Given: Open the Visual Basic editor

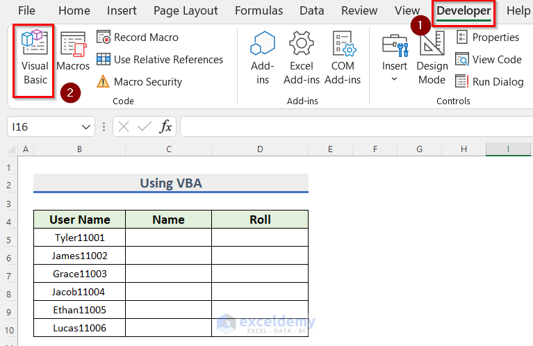Looking at the screenshot, I should pos(35,58).
